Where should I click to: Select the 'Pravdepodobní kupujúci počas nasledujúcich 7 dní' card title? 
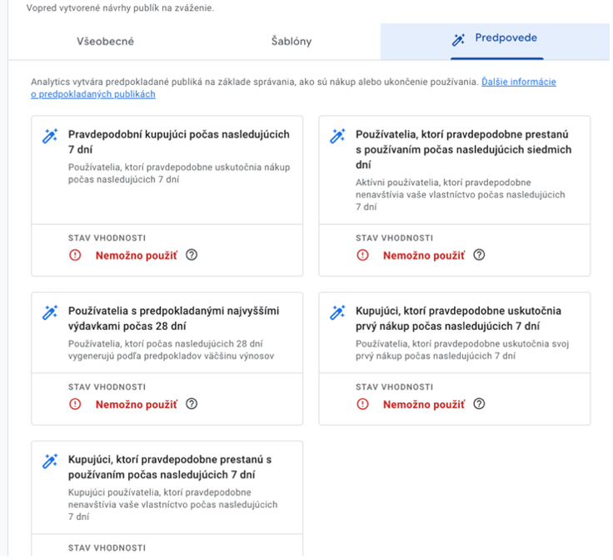coord(178,142)
